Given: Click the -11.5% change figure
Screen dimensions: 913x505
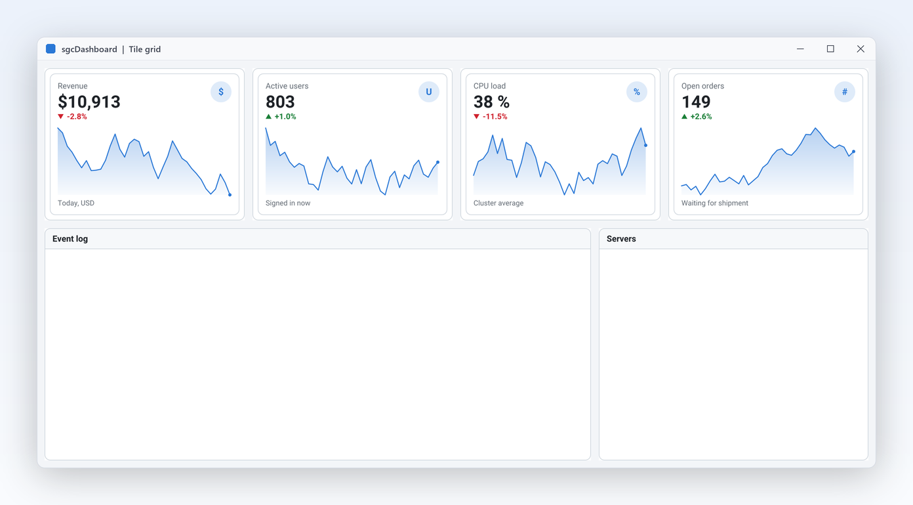Looking at the screenshot, I should tap(495, 117).
